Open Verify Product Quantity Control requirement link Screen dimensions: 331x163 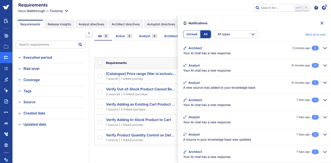click(140, 135)
